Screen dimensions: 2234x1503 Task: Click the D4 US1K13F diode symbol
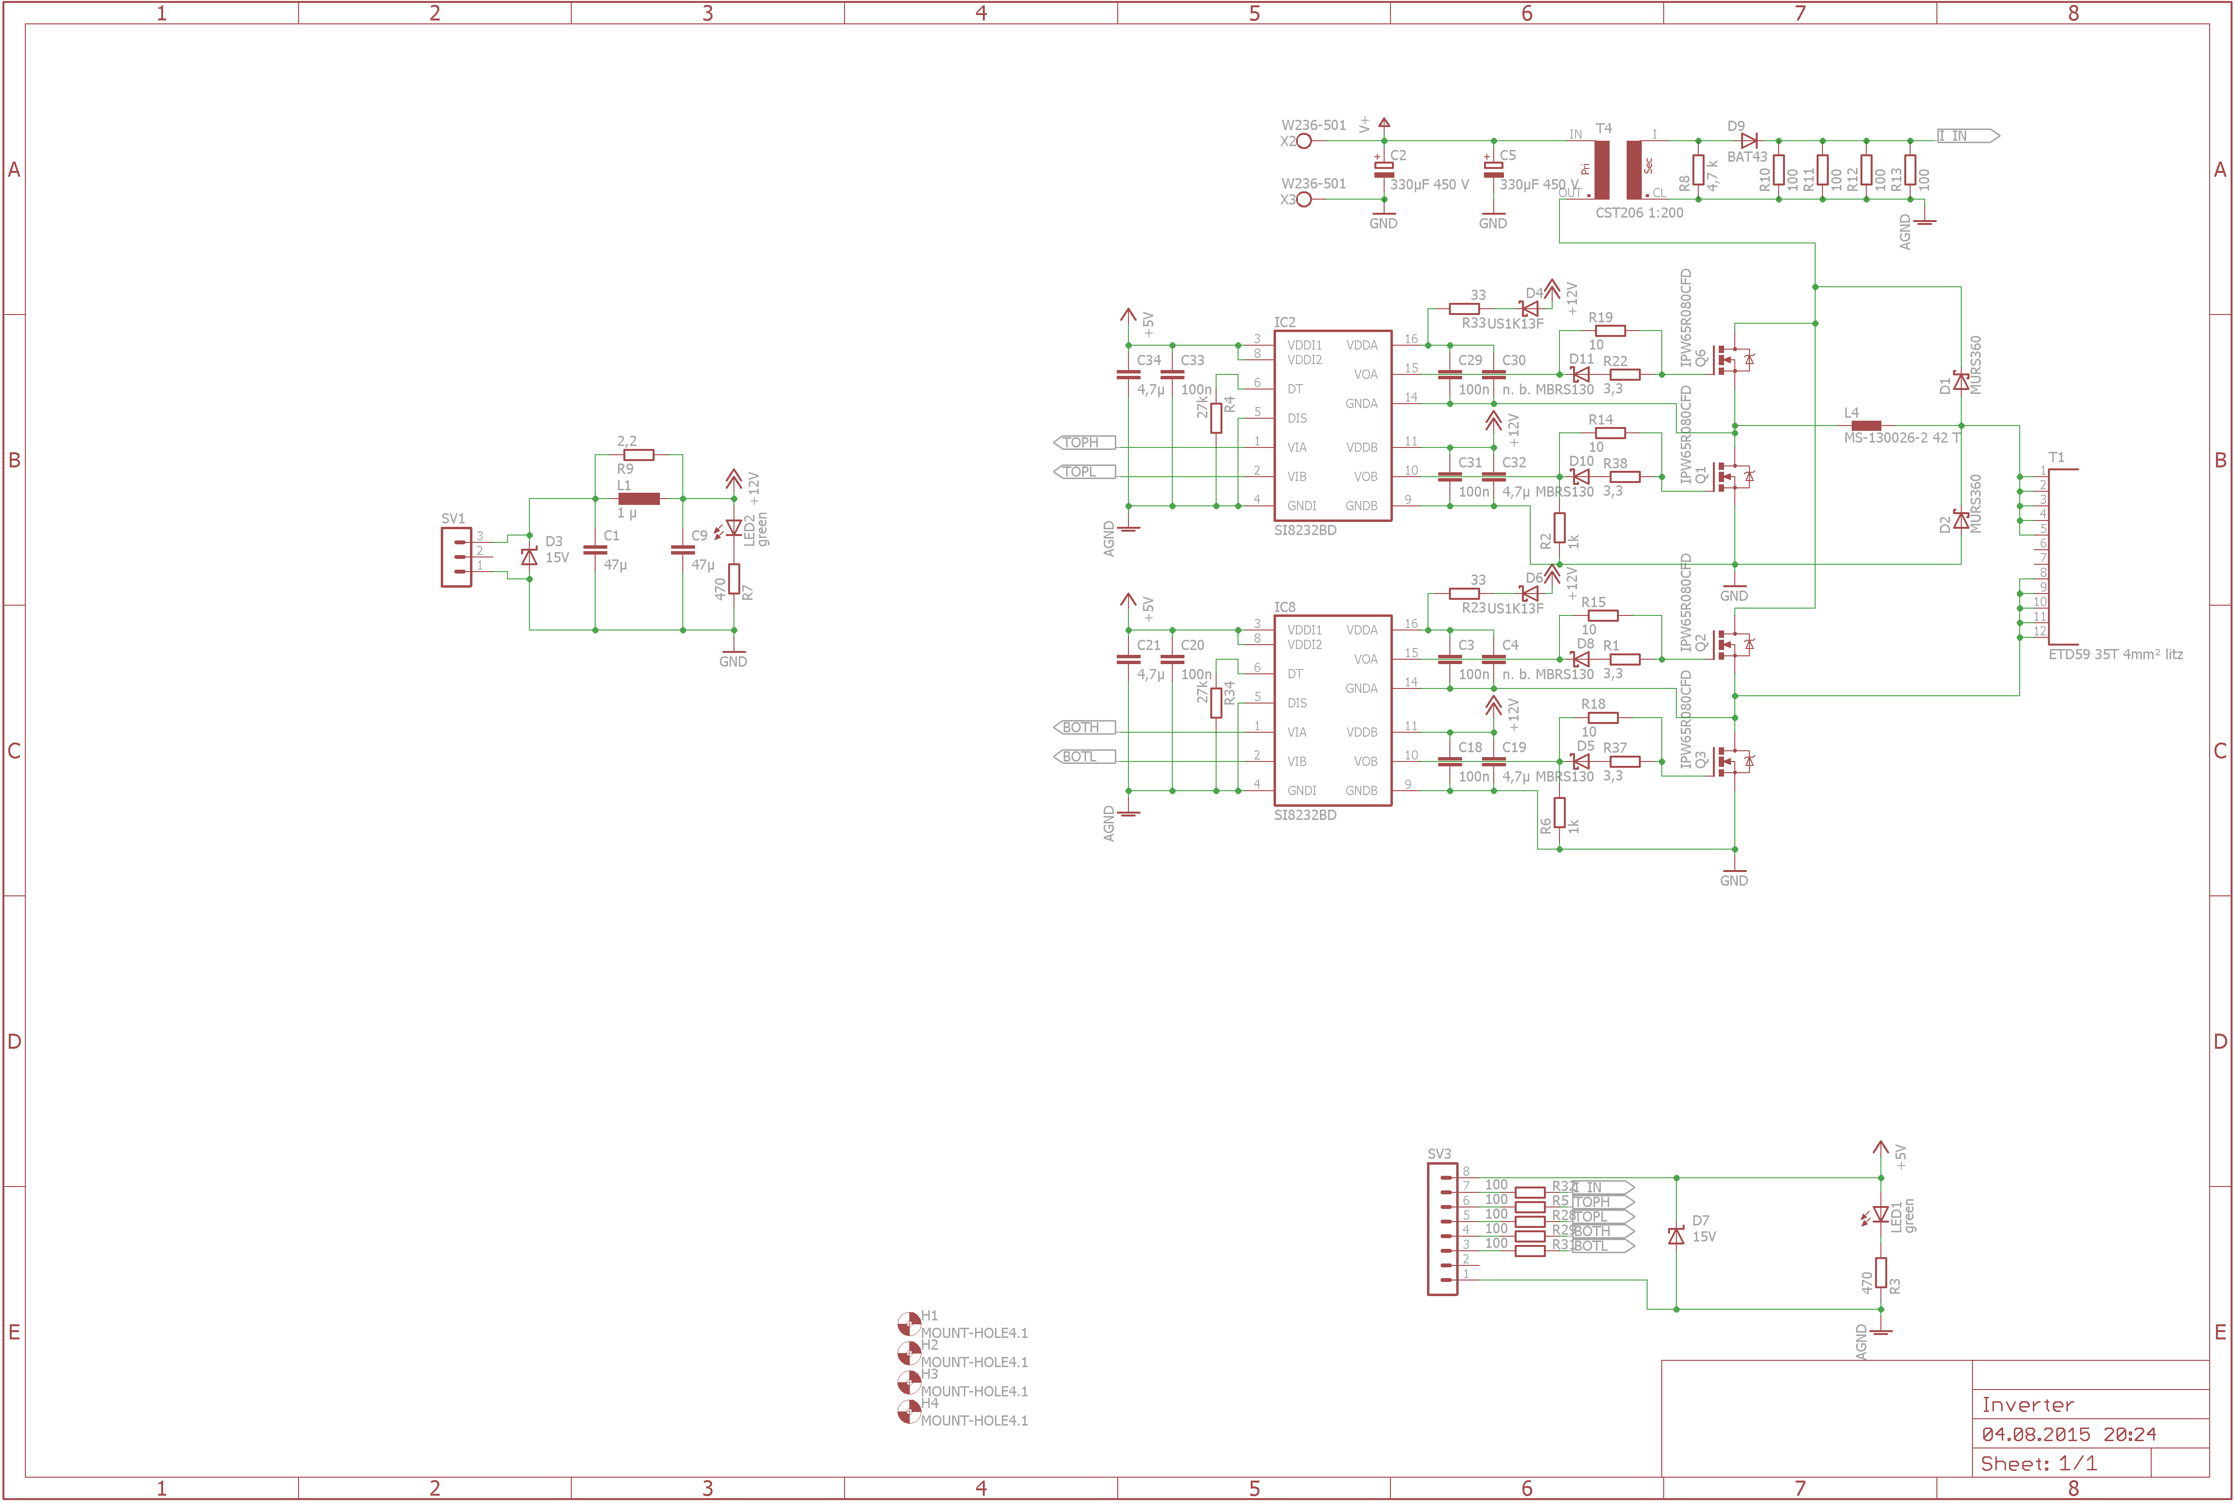point(1530,309)
